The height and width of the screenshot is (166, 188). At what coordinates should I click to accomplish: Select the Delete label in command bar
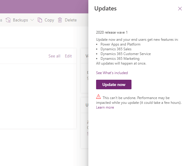point(71,20)
